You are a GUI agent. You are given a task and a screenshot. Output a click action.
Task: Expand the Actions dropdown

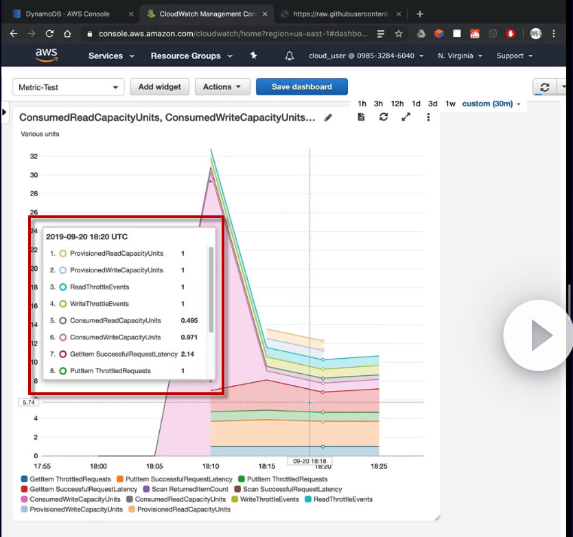(222, 87)
